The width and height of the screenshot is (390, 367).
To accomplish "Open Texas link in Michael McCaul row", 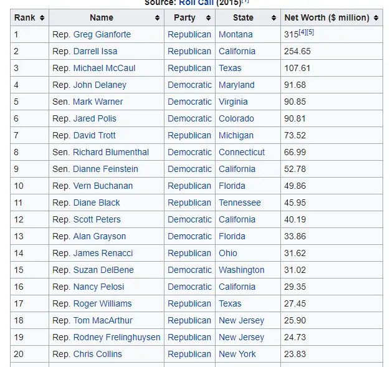I will [230, 68].
